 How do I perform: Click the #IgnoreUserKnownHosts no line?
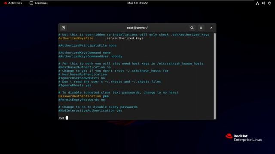82,78
